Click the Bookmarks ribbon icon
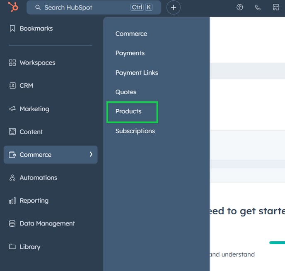285x271 pixels. click(12, 29)
